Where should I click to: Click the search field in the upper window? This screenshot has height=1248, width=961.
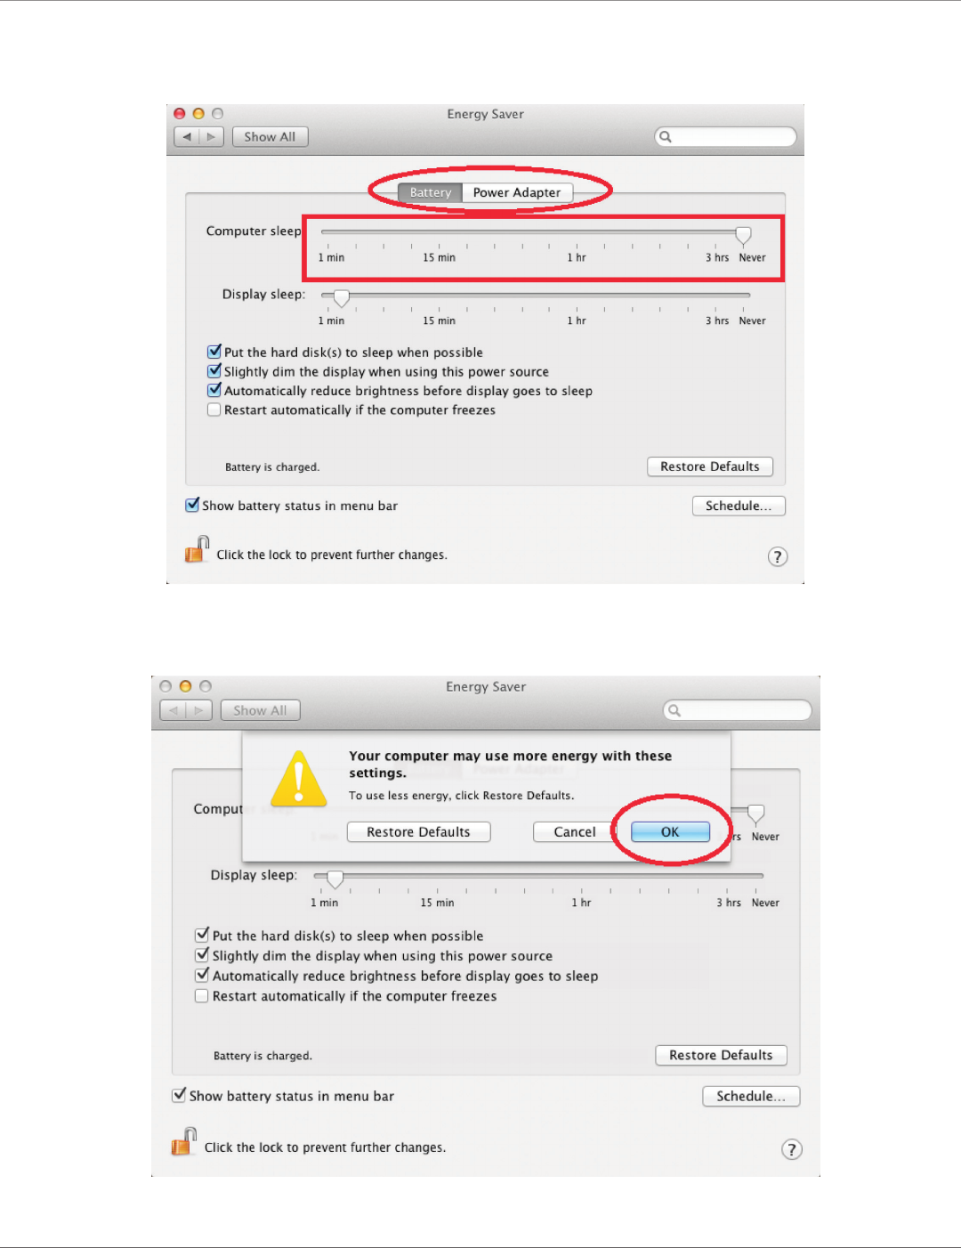click(x=725, y=136)
